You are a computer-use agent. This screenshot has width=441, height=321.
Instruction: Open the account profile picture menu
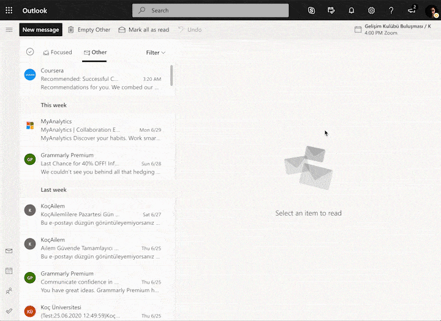(431, 10)
